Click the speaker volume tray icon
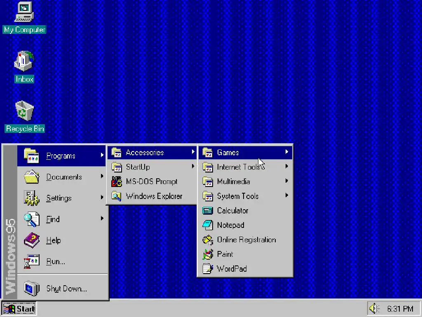 tap(374, 308)
